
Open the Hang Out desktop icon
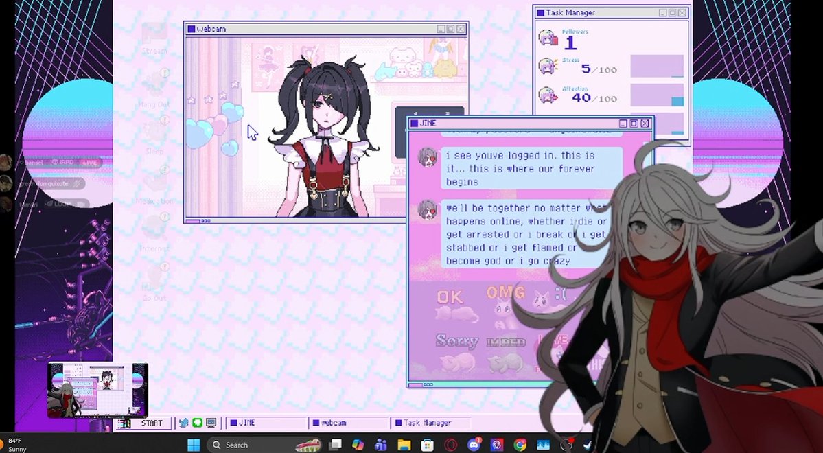tap(154, 88)
